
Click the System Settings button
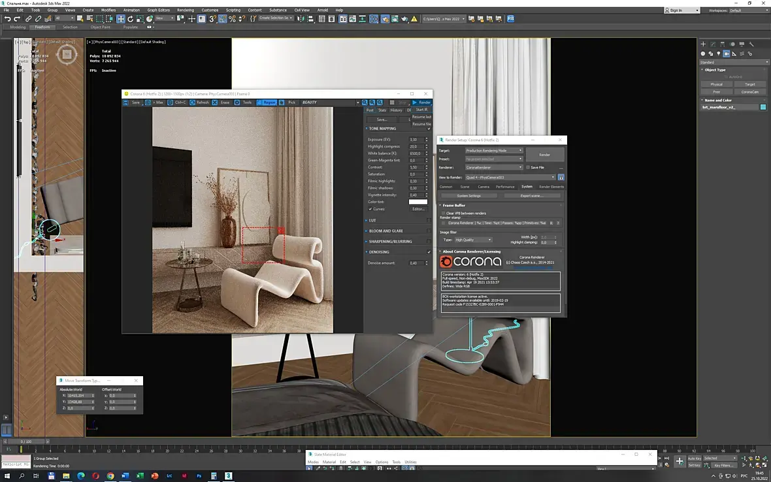pyautogui.click(x=468, y=195)
